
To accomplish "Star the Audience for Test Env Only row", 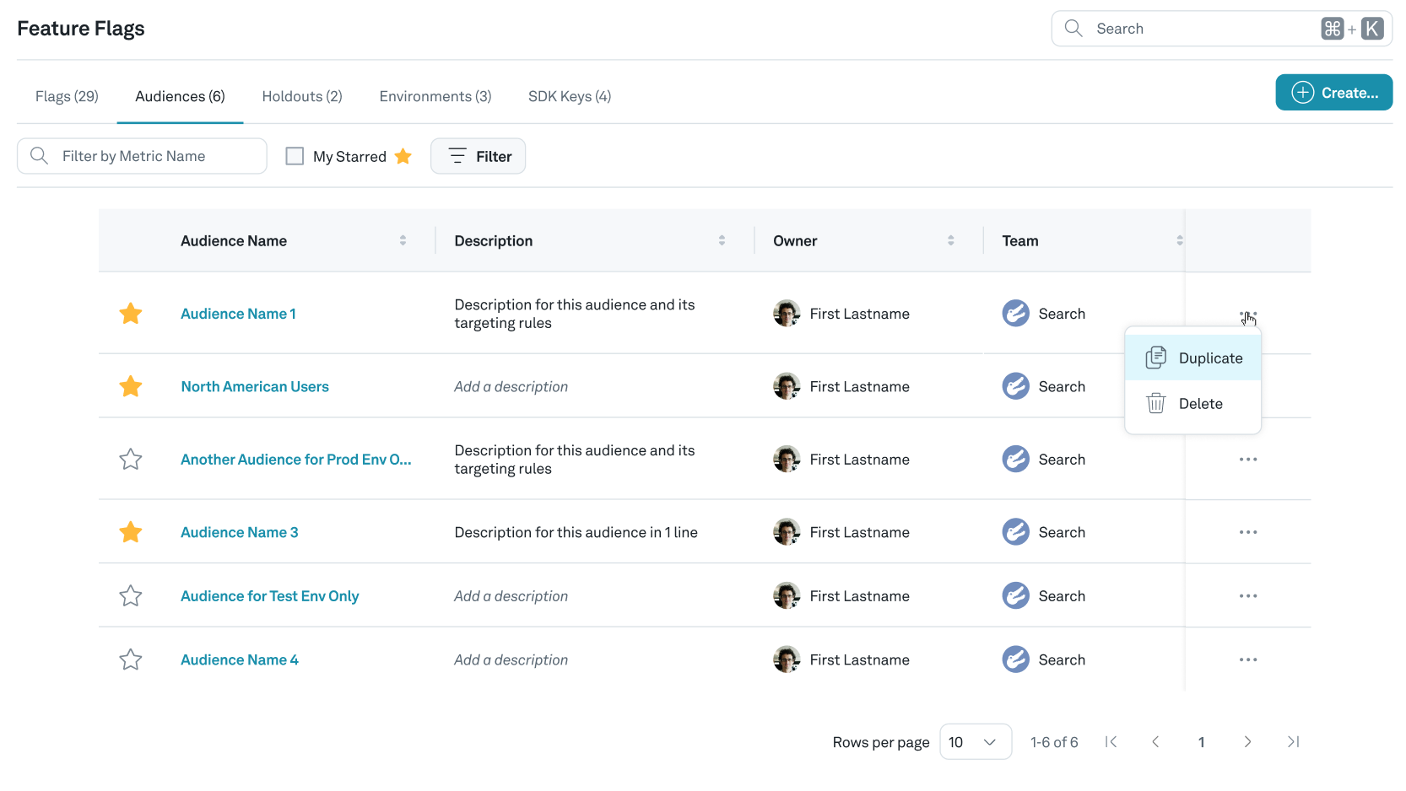I will [131, 595].
